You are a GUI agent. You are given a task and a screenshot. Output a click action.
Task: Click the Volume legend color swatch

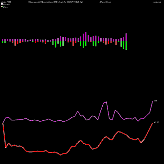click(2, 4)
